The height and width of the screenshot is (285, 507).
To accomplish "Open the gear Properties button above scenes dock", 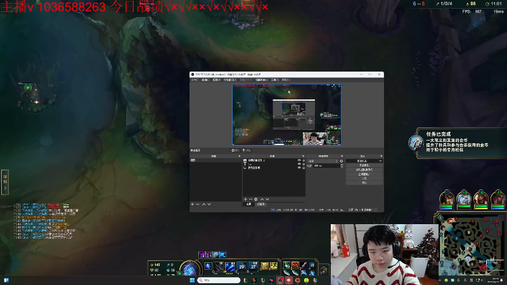I will 235,151.
